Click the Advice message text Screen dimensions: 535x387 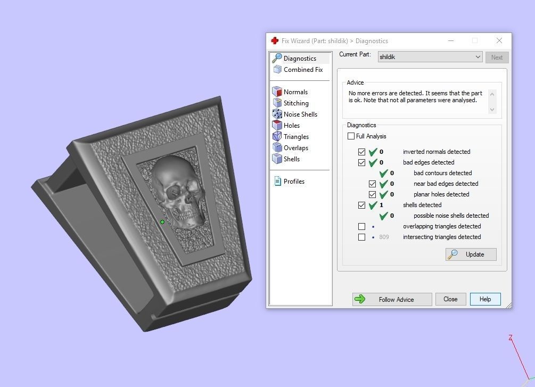[x=415, y=96]
